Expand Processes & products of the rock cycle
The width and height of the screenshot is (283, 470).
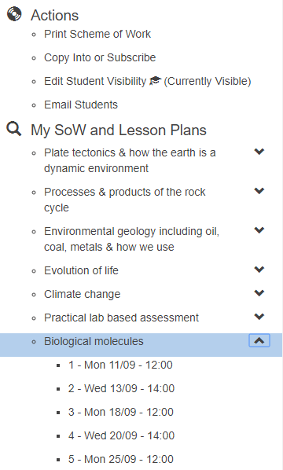coord(259,191)
